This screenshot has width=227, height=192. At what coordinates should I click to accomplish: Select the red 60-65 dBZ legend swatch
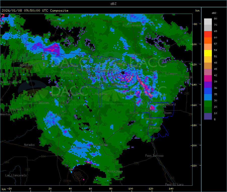pos(208,34)
